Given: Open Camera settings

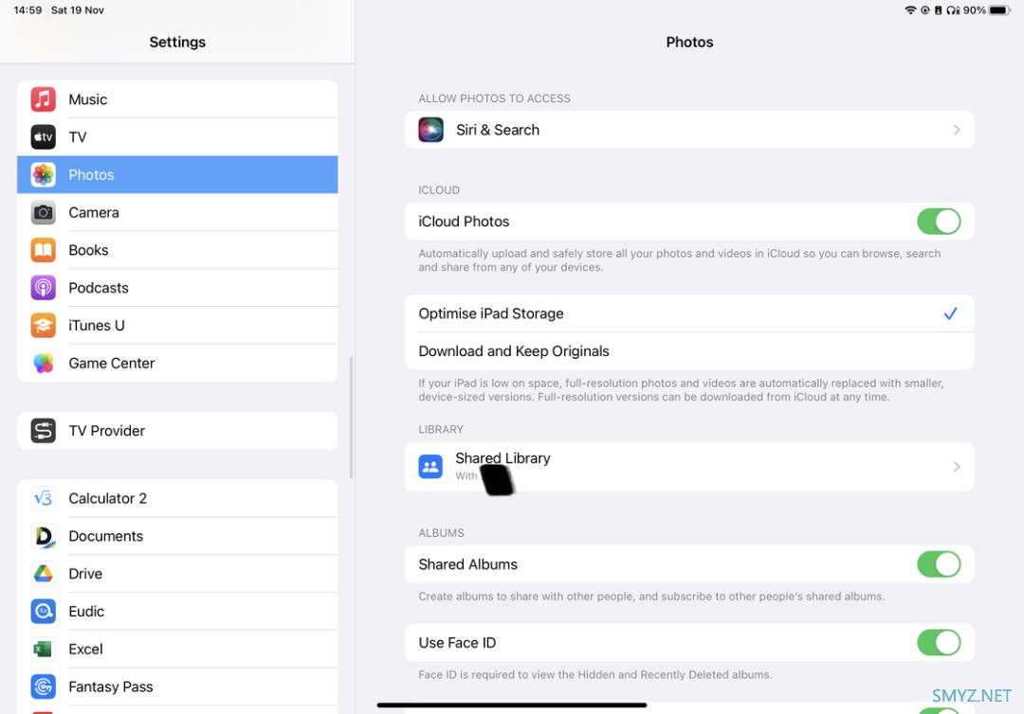Looking at the screenshot, I should (177, 212).
